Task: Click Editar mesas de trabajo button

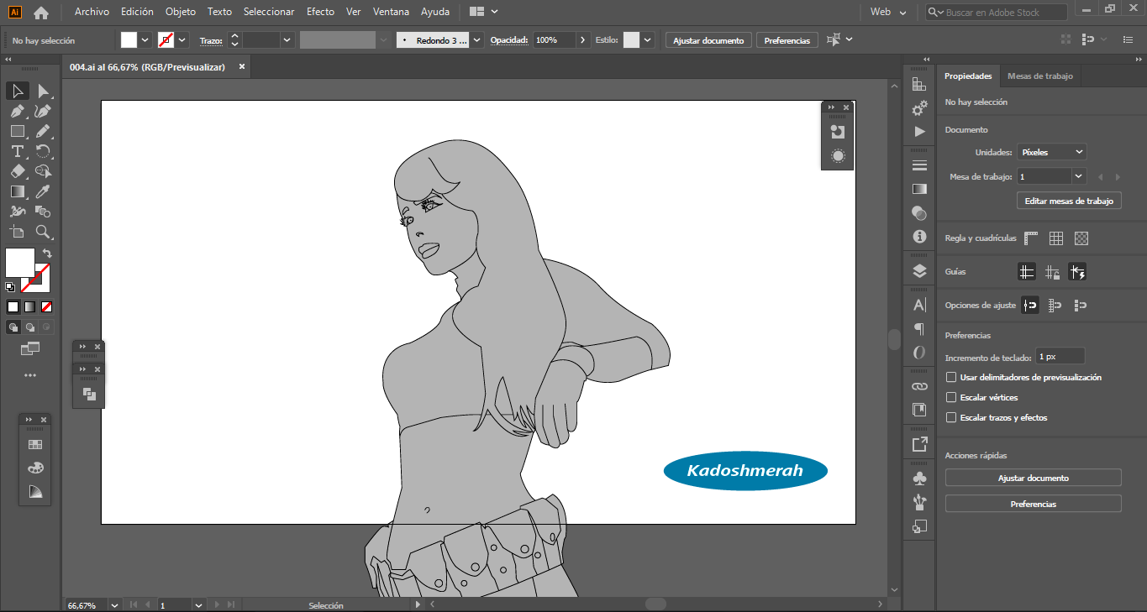Action: pyautogui.click(x=1069, y=201)
